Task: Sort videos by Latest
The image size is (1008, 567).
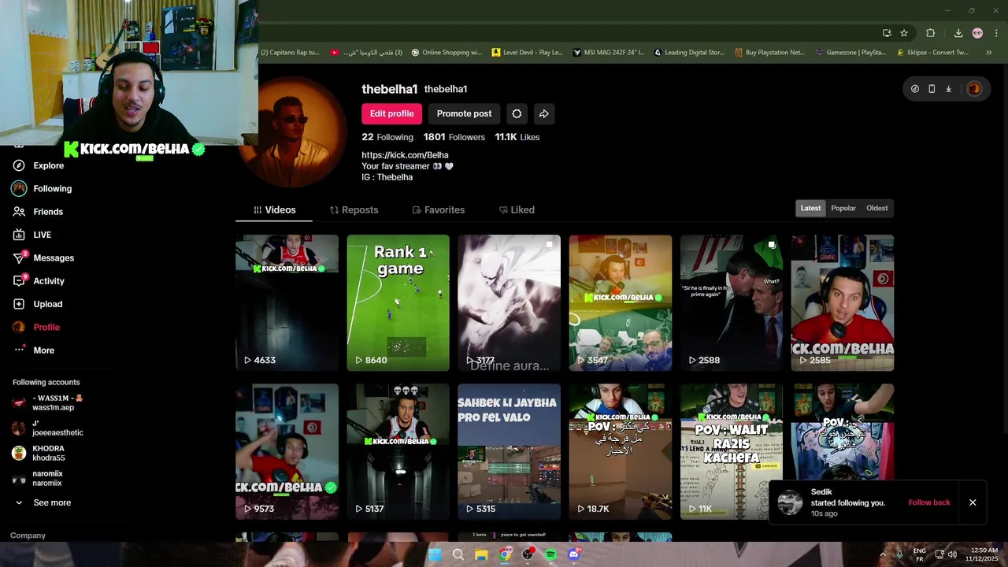Action: point(810,208)
